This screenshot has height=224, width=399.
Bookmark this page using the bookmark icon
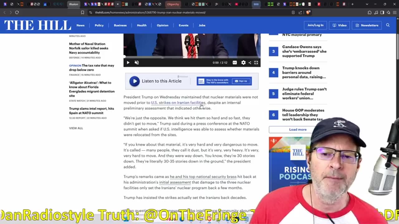[x=83, y=12]
